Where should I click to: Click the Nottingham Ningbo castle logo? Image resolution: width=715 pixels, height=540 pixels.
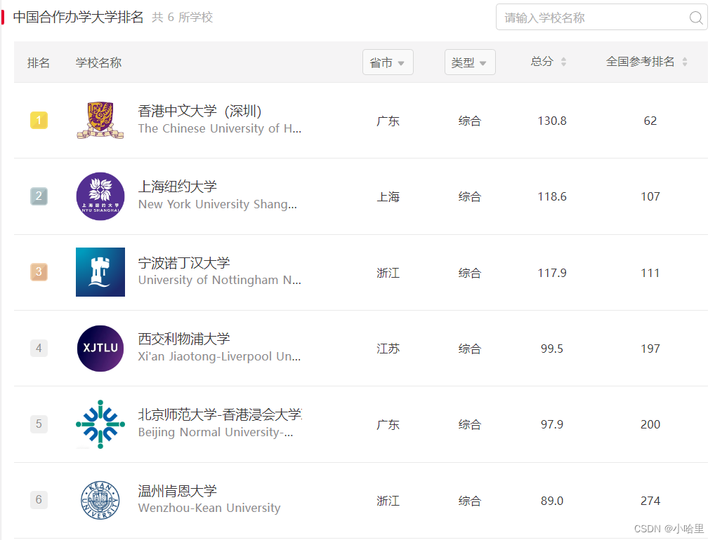click(x=100, y=272)
